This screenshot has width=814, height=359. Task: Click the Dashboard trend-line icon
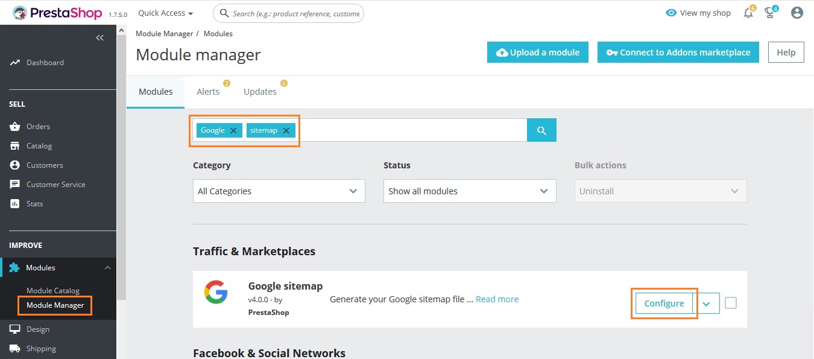point(15,63)
